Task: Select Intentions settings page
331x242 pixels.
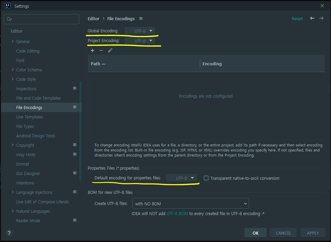Action: point(25,183)
